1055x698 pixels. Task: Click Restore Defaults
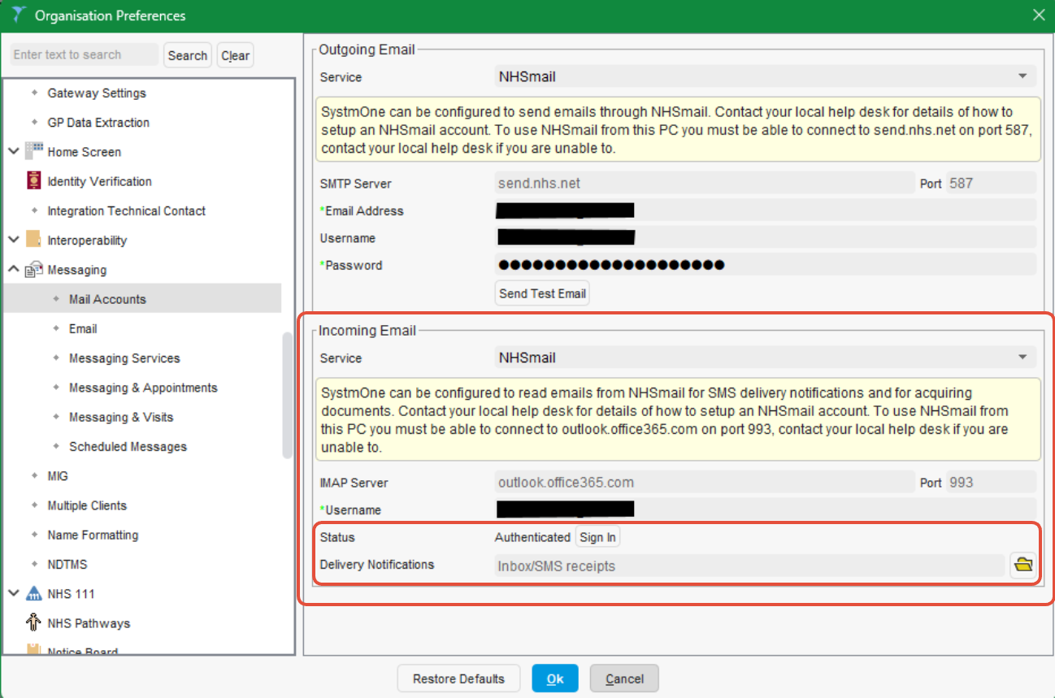[458, 678]
